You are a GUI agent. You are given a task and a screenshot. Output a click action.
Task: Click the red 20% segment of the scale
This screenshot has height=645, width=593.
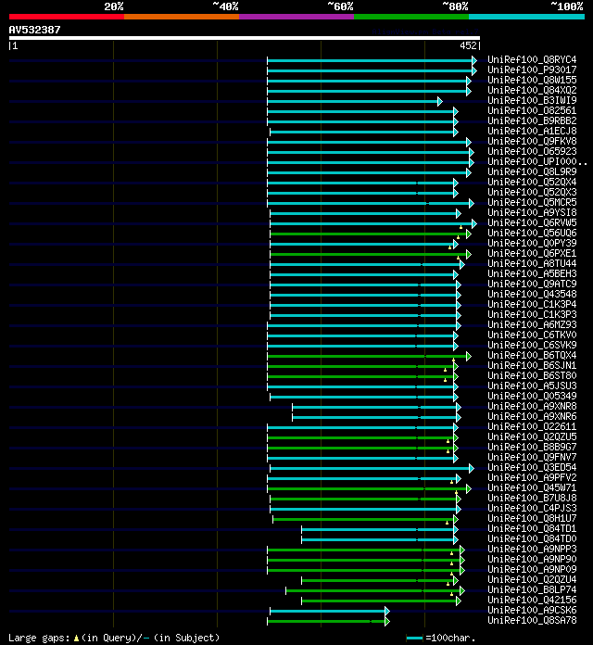[x=67, y=17]
